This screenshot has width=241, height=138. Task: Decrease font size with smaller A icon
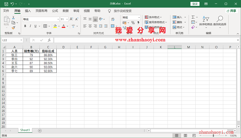[77, 19]
